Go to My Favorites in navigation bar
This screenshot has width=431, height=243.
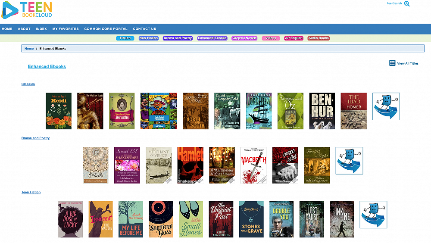(x=66, y=29)
